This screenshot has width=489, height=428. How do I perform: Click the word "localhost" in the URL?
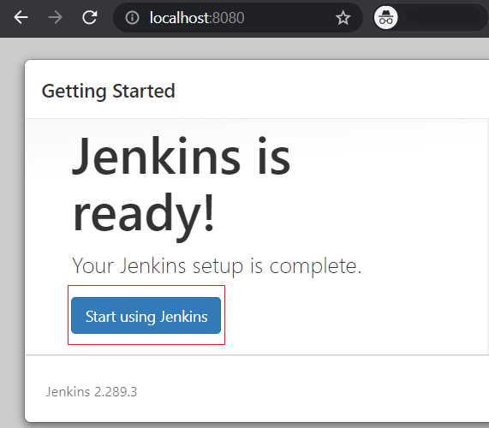point(180,18)
